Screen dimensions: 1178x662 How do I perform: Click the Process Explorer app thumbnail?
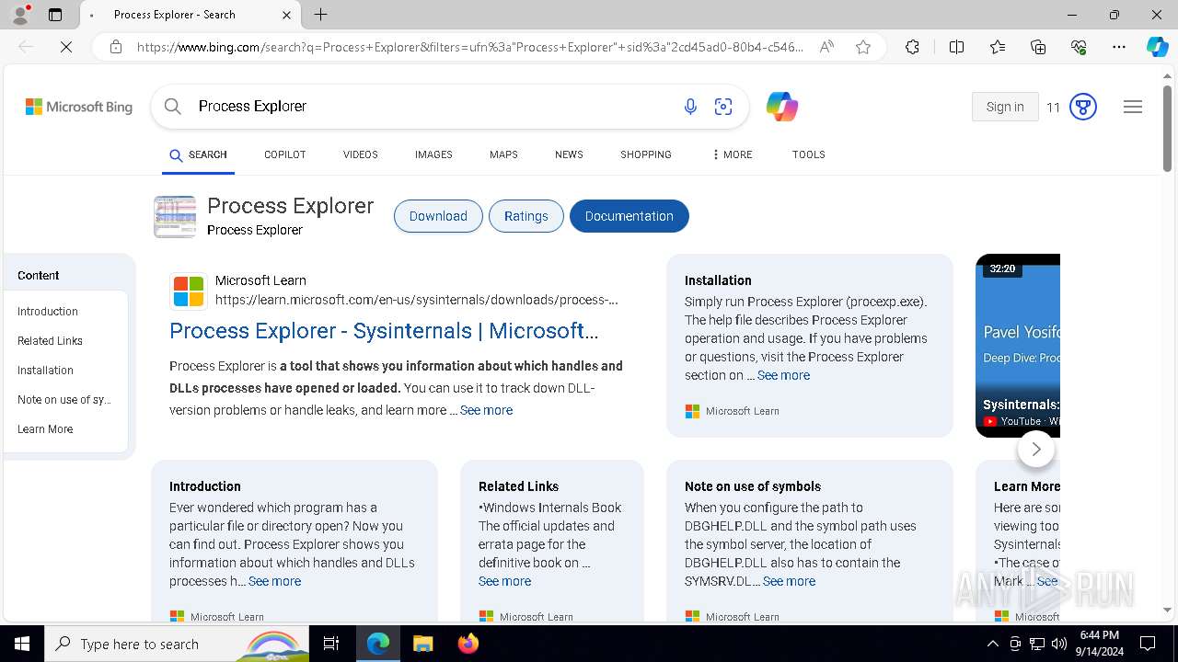[x=175, y=217]
